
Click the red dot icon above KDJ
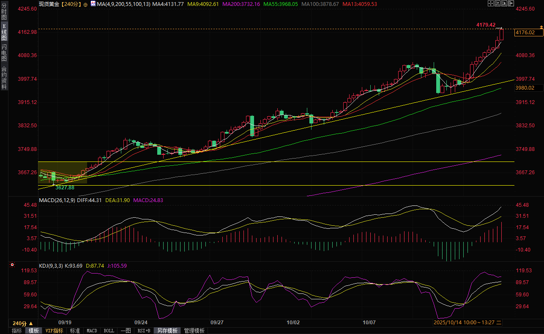pyautogui.click(x=12, y=265)
